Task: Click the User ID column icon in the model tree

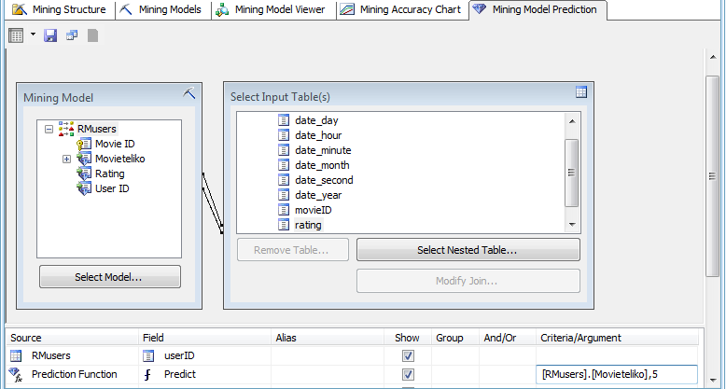Action: (84, 189)
